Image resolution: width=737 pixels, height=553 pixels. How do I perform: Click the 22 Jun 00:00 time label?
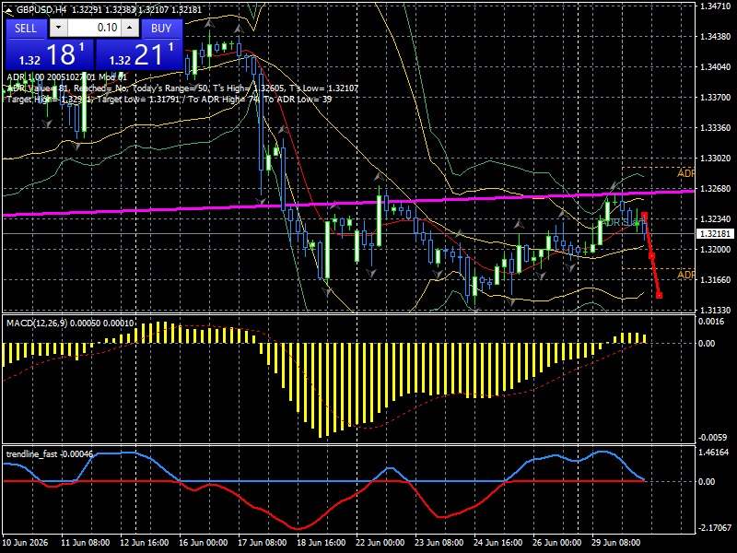point(380,543)
